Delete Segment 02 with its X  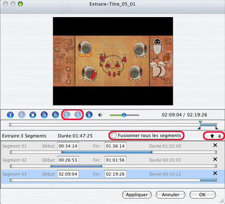pyautogui.click(x=215, y=159)
